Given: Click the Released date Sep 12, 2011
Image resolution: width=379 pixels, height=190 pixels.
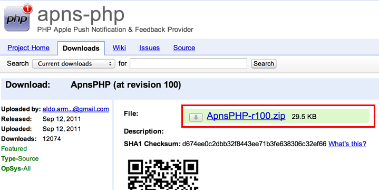Looking at the screenshot, I should tap(62, 119).
